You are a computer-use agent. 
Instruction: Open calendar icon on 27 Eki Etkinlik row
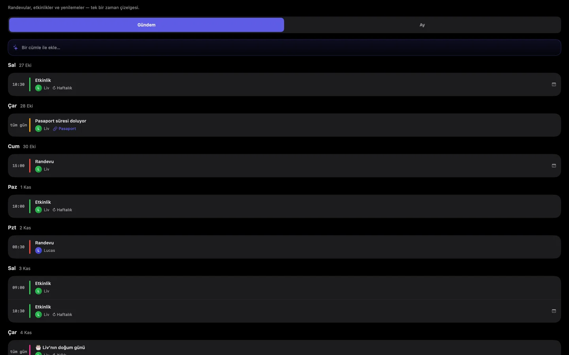click(554, 84)
